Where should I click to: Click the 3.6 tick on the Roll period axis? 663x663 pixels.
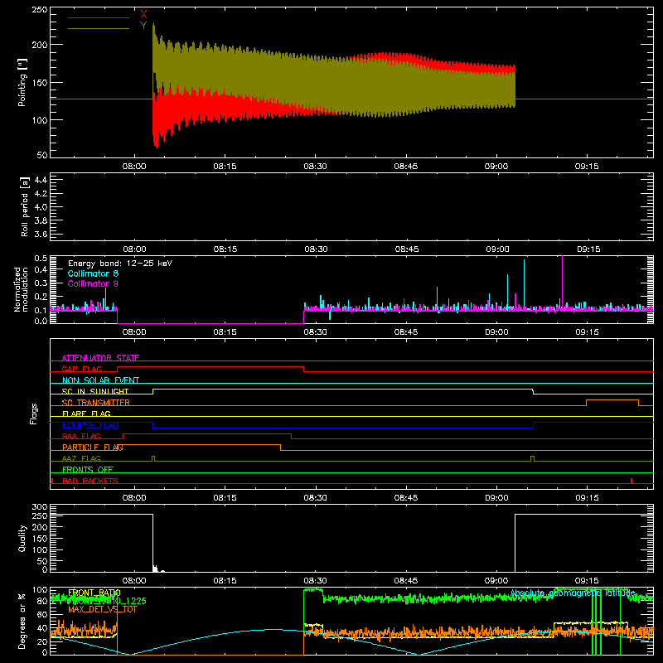click(41, 234)
